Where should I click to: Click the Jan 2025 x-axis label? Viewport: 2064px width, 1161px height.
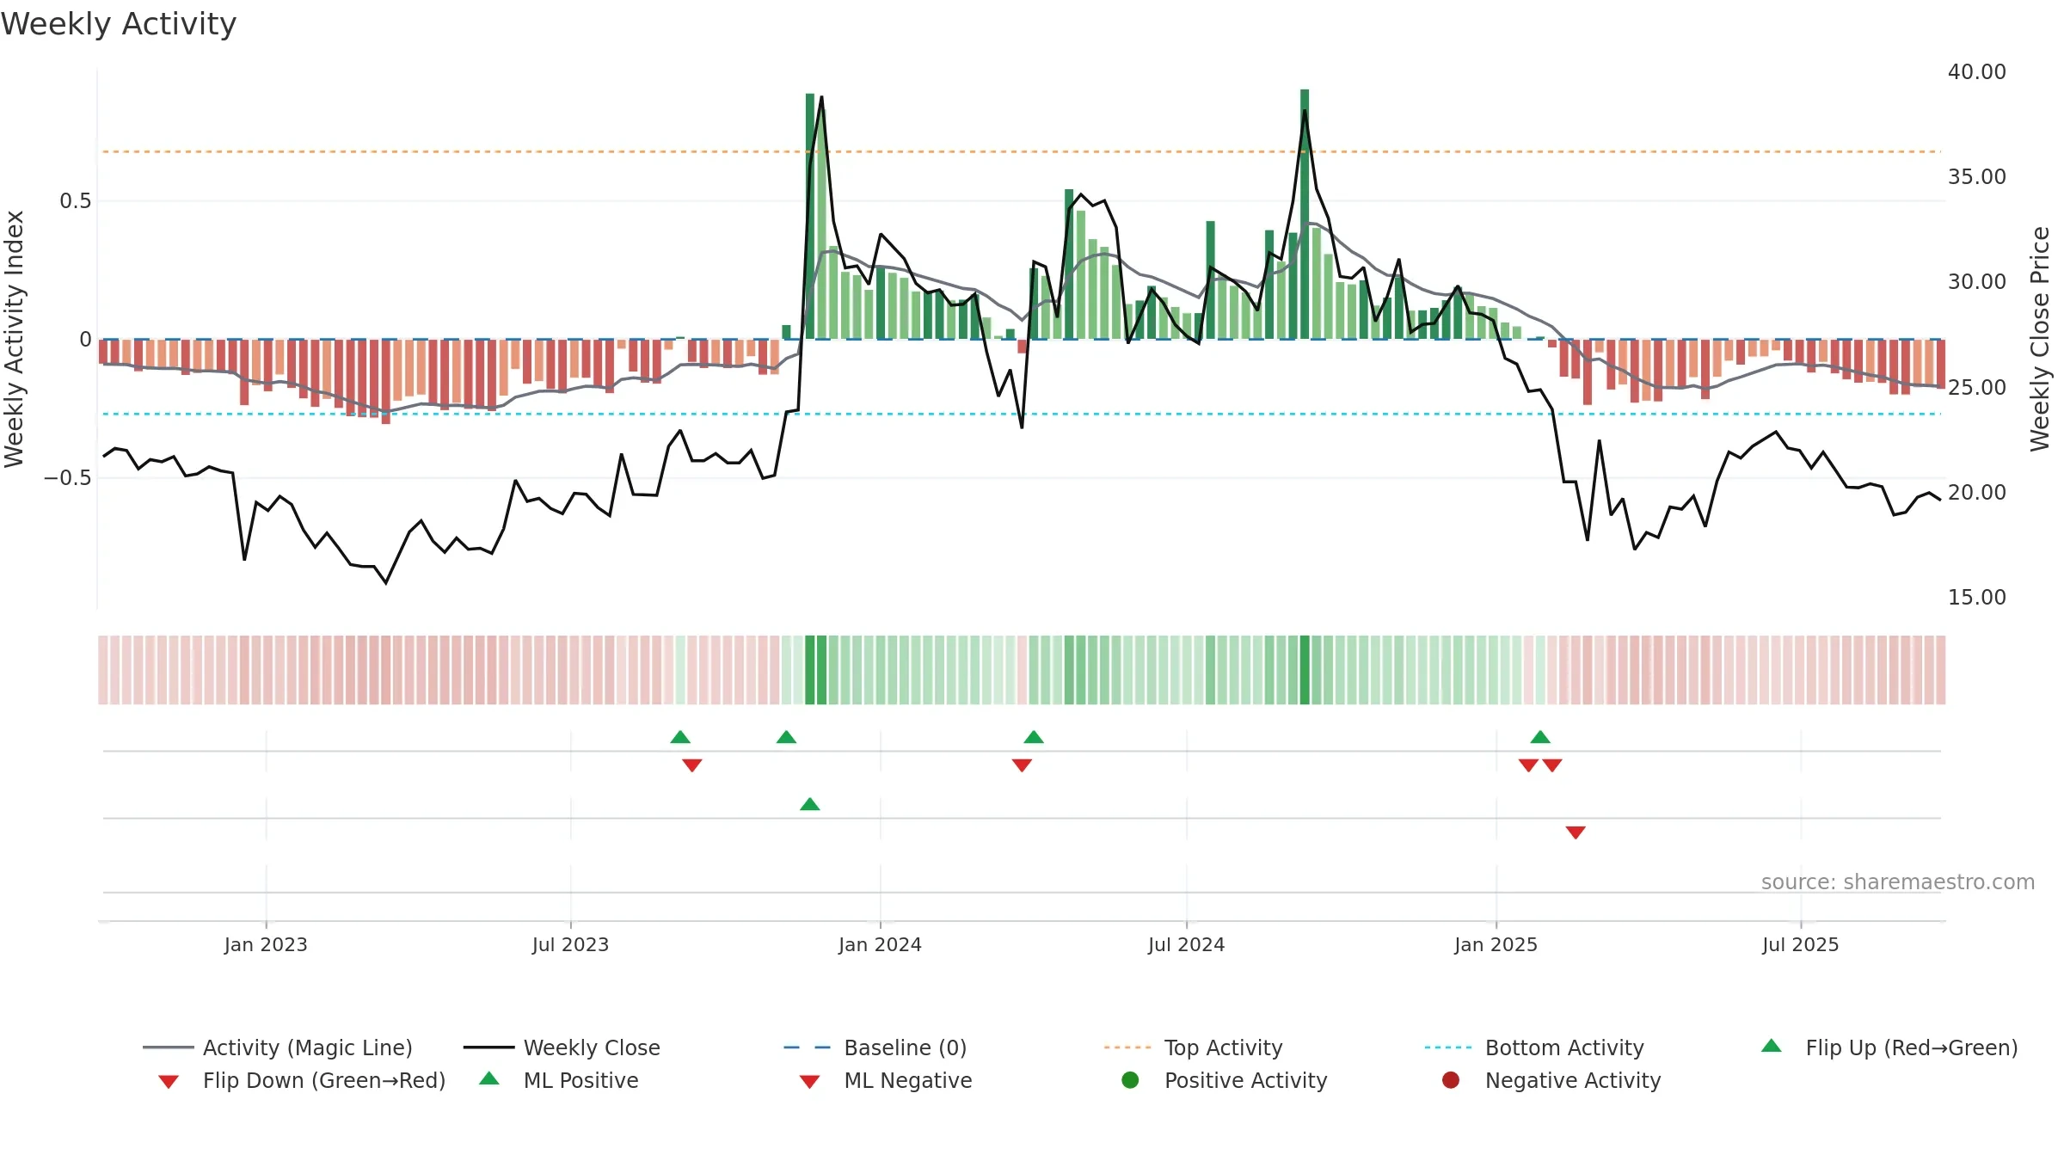pyautogui.click(x=1496, y=945)
